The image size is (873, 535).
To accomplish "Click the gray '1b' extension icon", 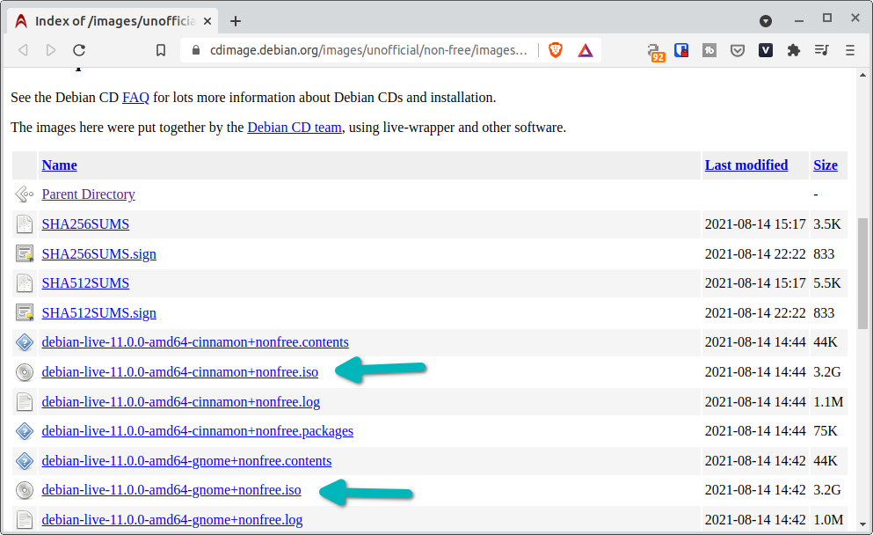I will click(x=709, y=50).
